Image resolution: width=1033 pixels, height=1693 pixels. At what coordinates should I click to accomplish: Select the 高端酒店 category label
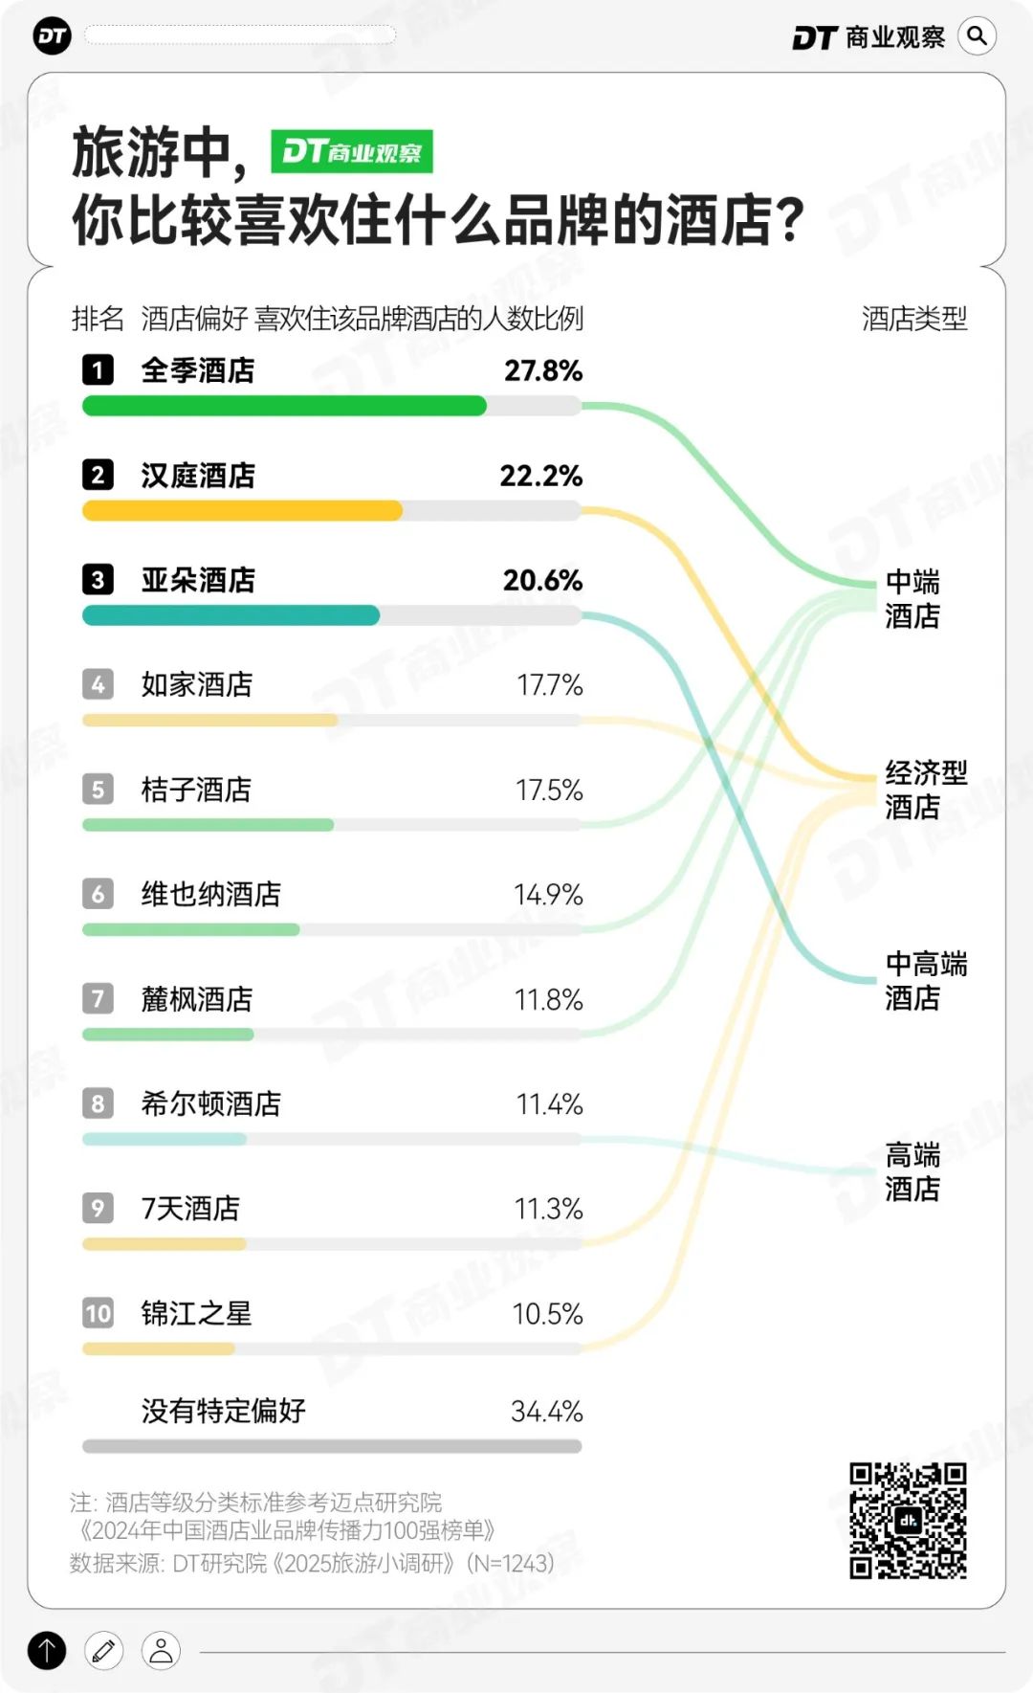pyautogui.click(x=912, y=1171)
